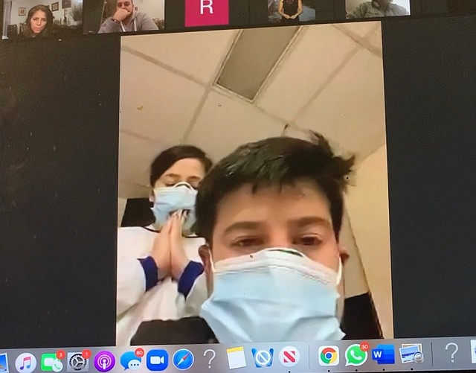476x373 pixels.
Task: Select the rightmost participant thumbnail
Action: click(377, 9)
